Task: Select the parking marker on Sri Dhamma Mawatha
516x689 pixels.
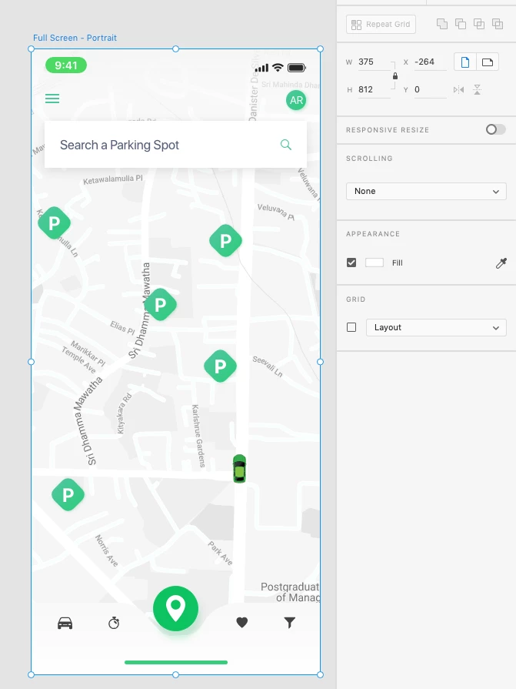Action: 160,304
